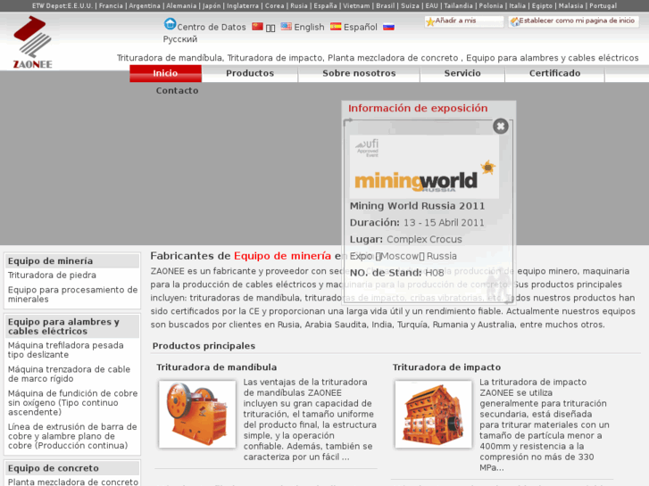
Task: Open the Certificado tab
Action: [554, 73]
